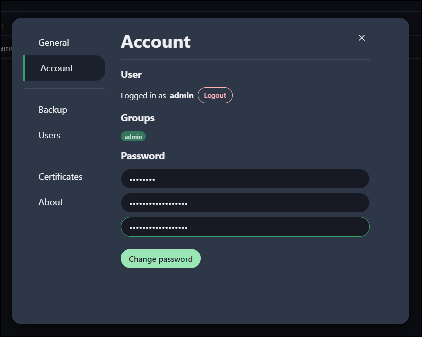Screen dimensions: 422x337
Task: Open the Users management section
Action: 49,135
